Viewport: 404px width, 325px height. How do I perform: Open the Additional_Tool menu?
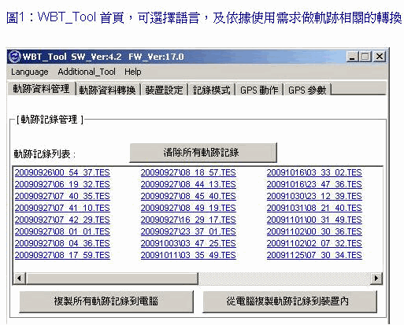(87, 72)
